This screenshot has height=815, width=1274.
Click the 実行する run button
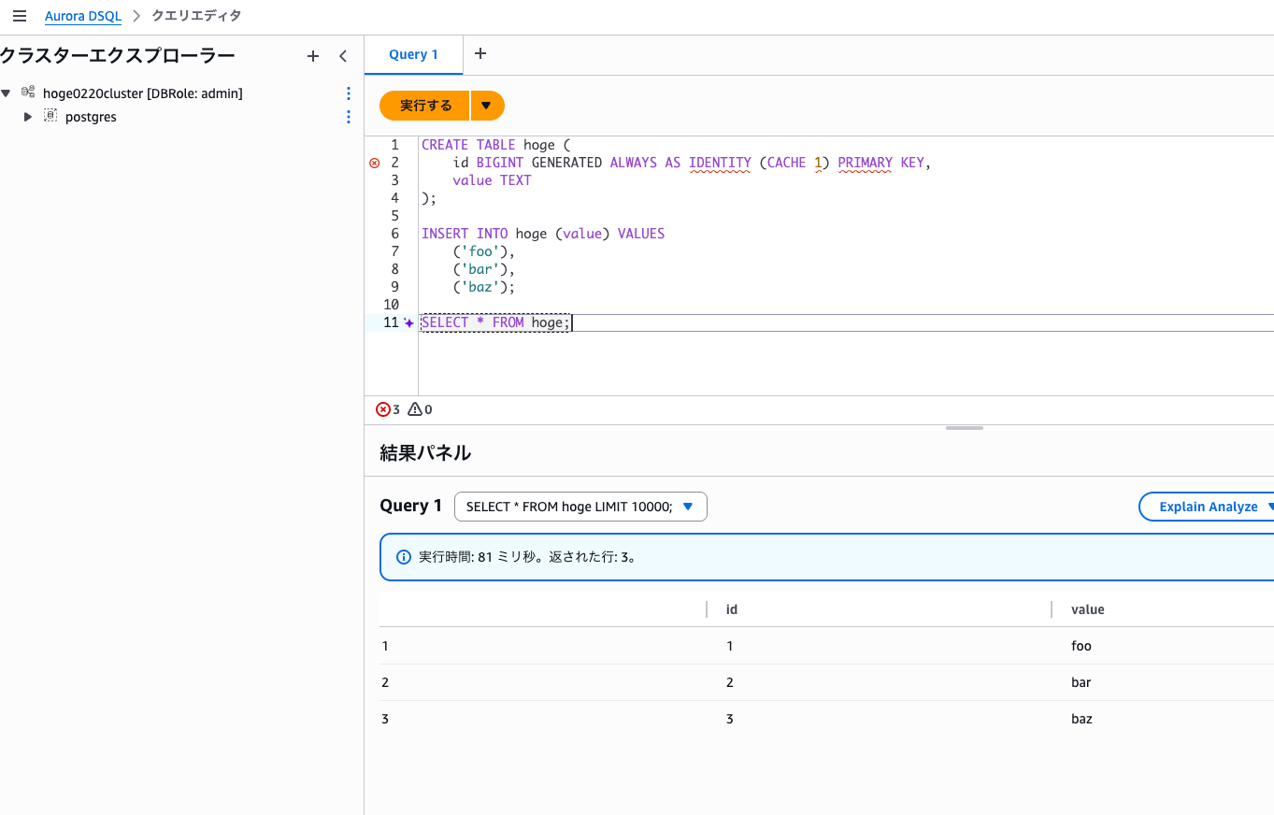425,106
